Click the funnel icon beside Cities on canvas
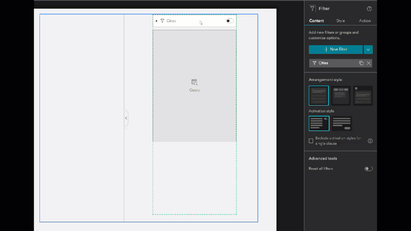411x231 pixels. coord(162,21)
